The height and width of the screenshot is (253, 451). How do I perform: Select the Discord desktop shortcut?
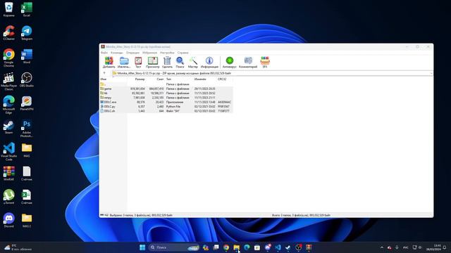pos(9,221)
